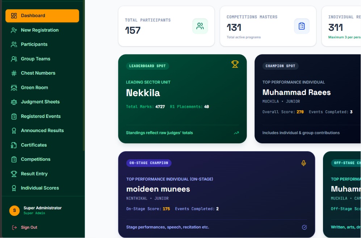The image size is (361, 238).
Task: Open Announced Results page
Action: (42, 131)
